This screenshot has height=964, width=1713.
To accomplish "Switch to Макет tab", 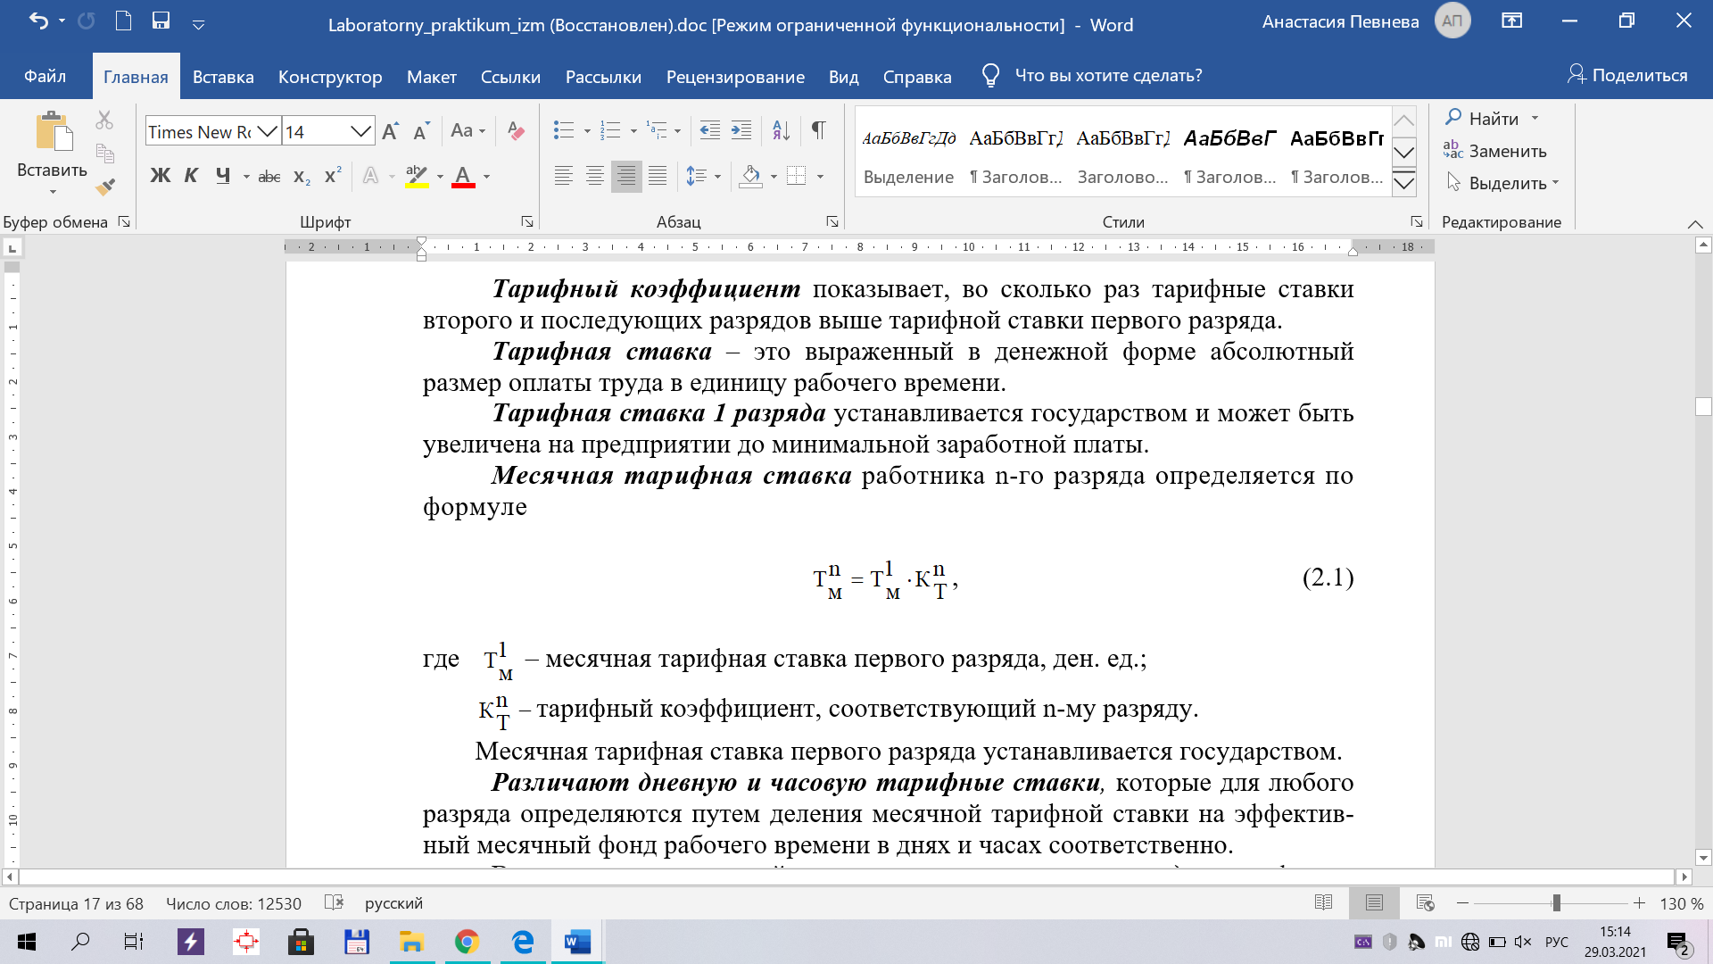I will point(432,77).
